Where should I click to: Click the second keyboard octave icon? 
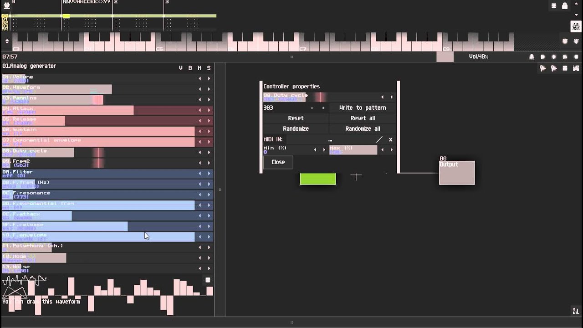[x=576, y=41]
